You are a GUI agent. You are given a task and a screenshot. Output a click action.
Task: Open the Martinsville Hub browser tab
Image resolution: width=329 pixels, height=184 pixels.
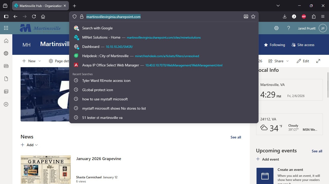[x=39, y=6]
